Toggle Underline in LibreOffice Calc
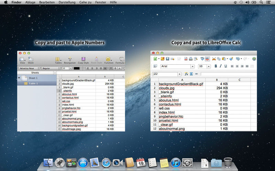275x171 pixels. [226, 66]
